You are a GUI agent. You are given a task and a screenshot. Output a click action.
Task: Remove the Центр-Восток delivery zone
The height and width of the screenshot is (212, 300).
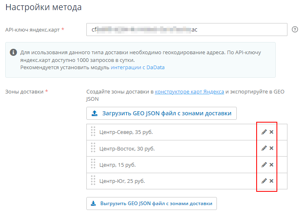pos(272,148)
